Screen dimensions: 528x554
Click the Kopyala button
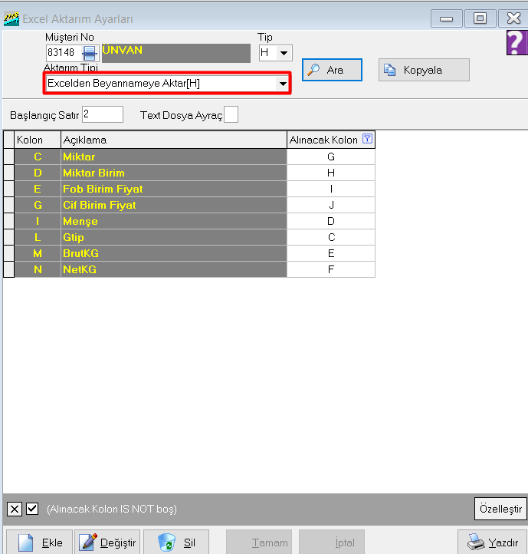(424, 70)
